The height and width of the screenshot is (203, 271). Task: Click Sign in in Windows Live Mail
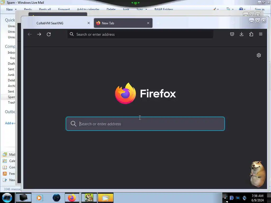point(259,9)
